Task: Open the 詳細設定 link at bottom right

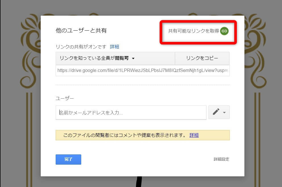Action: click(221, 159)
